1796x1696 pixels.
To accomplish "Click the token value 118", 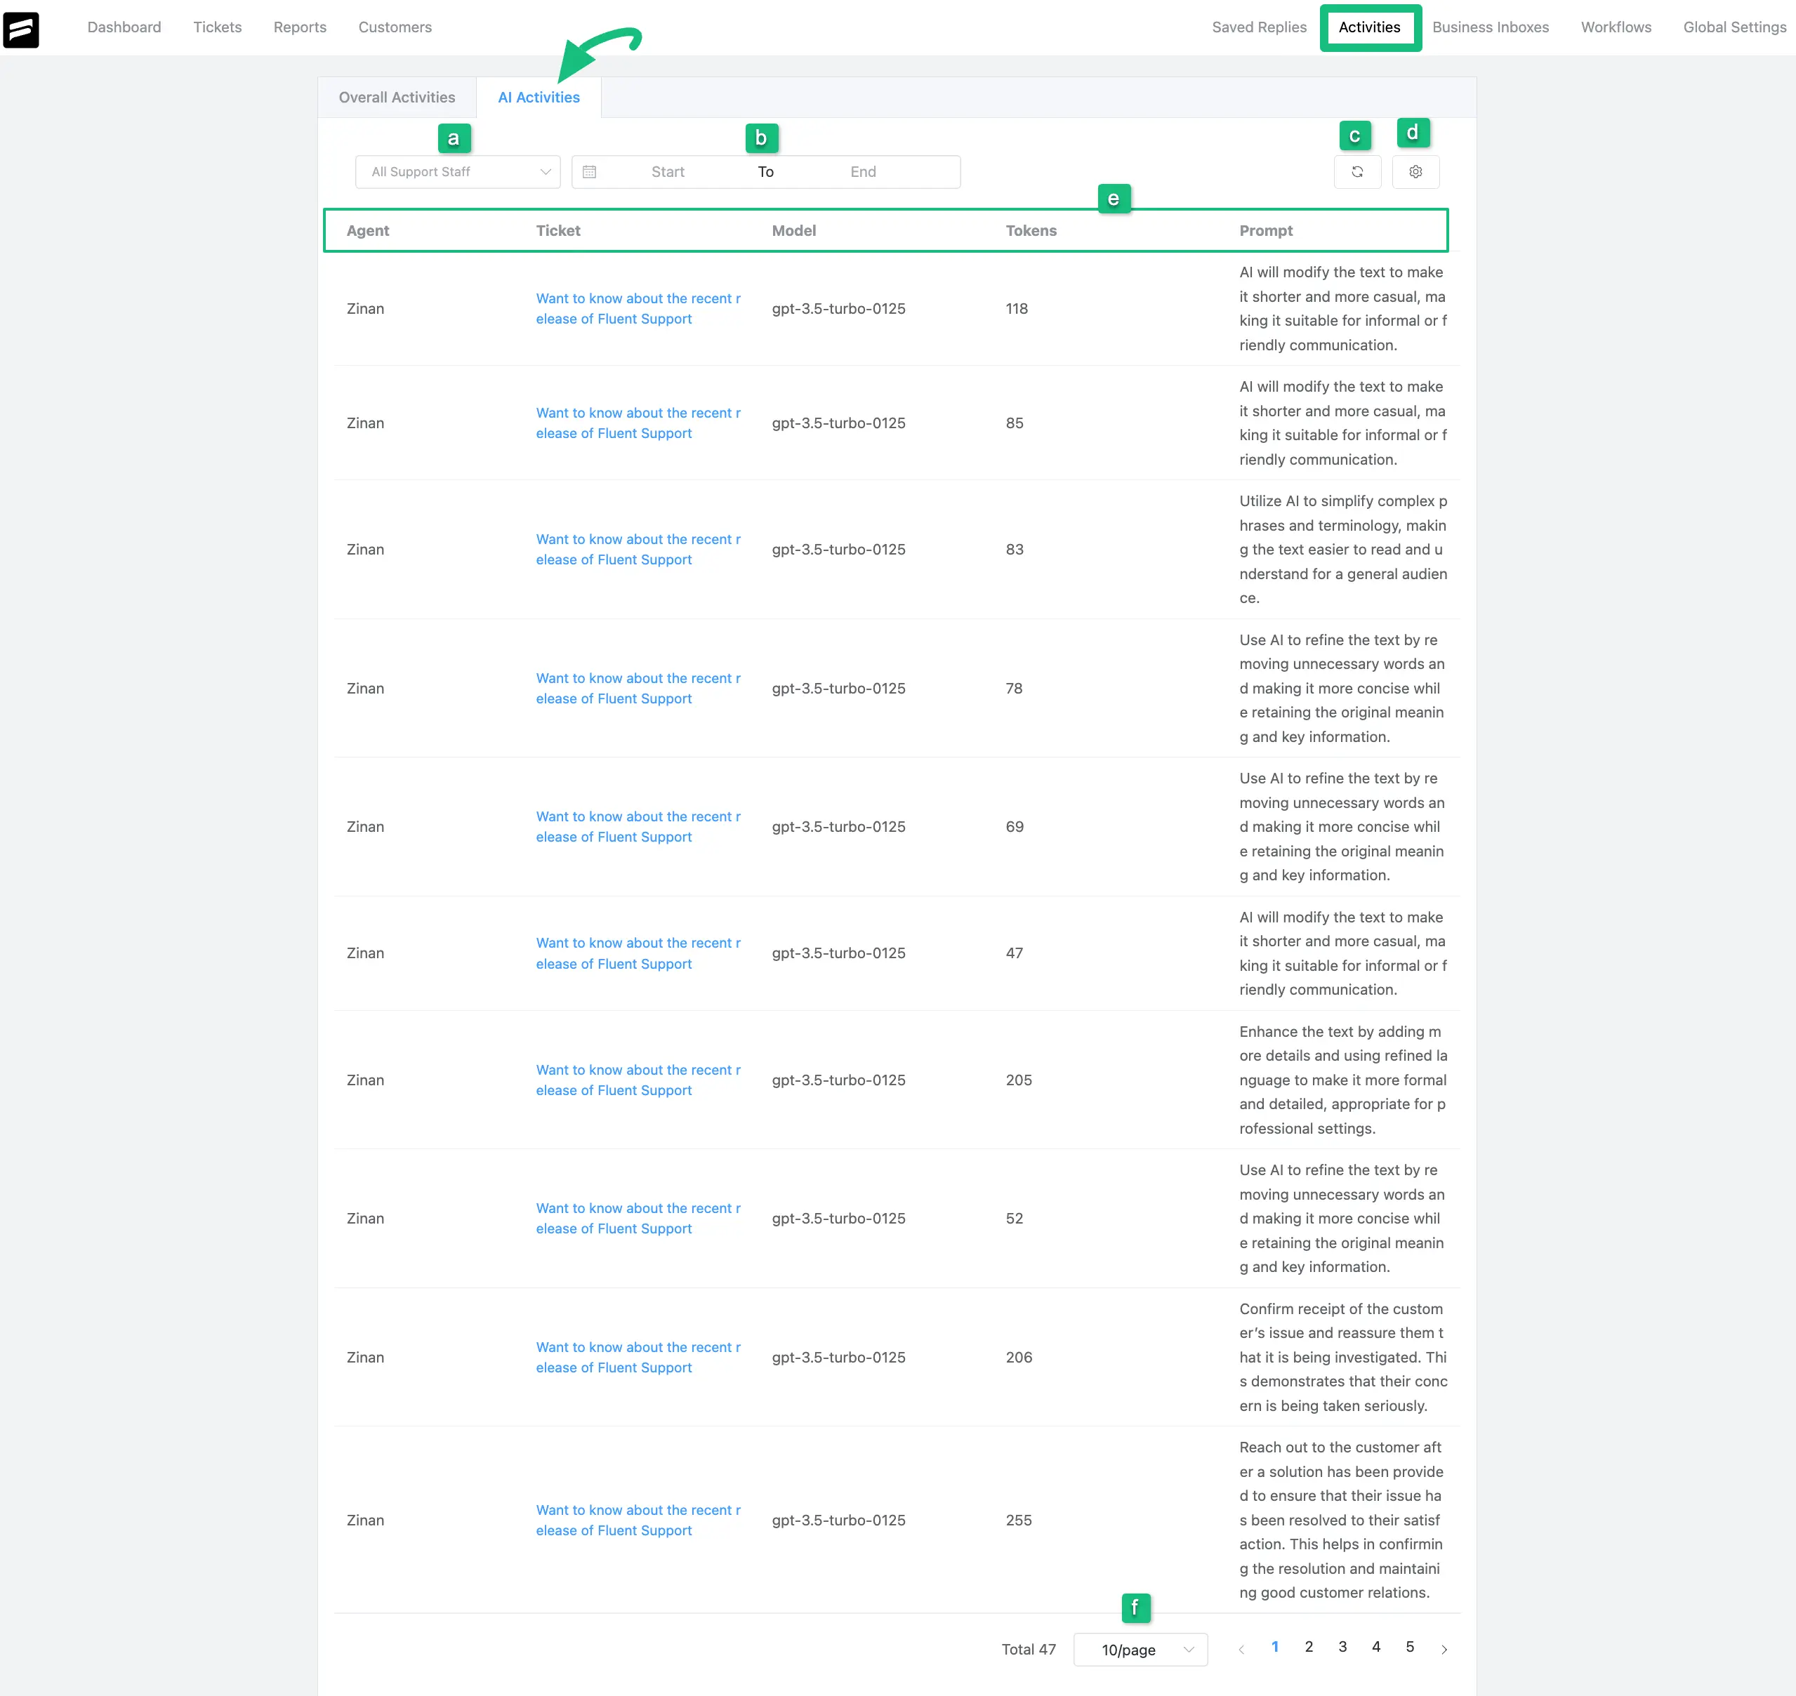I will [1017, 309].
